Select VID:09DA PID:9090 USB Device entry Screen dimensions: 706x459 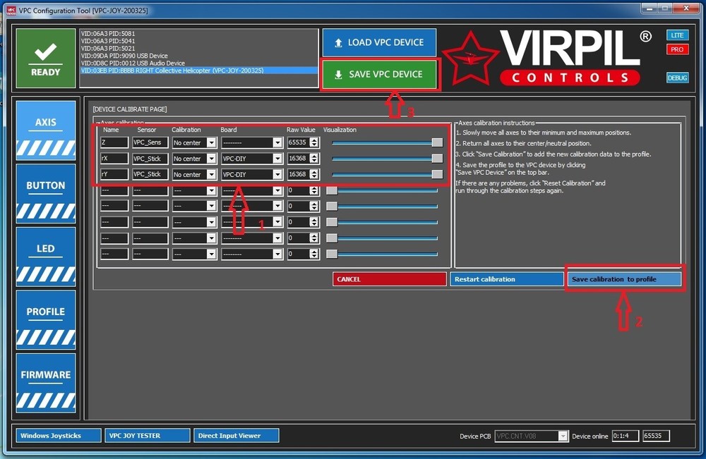(x=124, y=56)
